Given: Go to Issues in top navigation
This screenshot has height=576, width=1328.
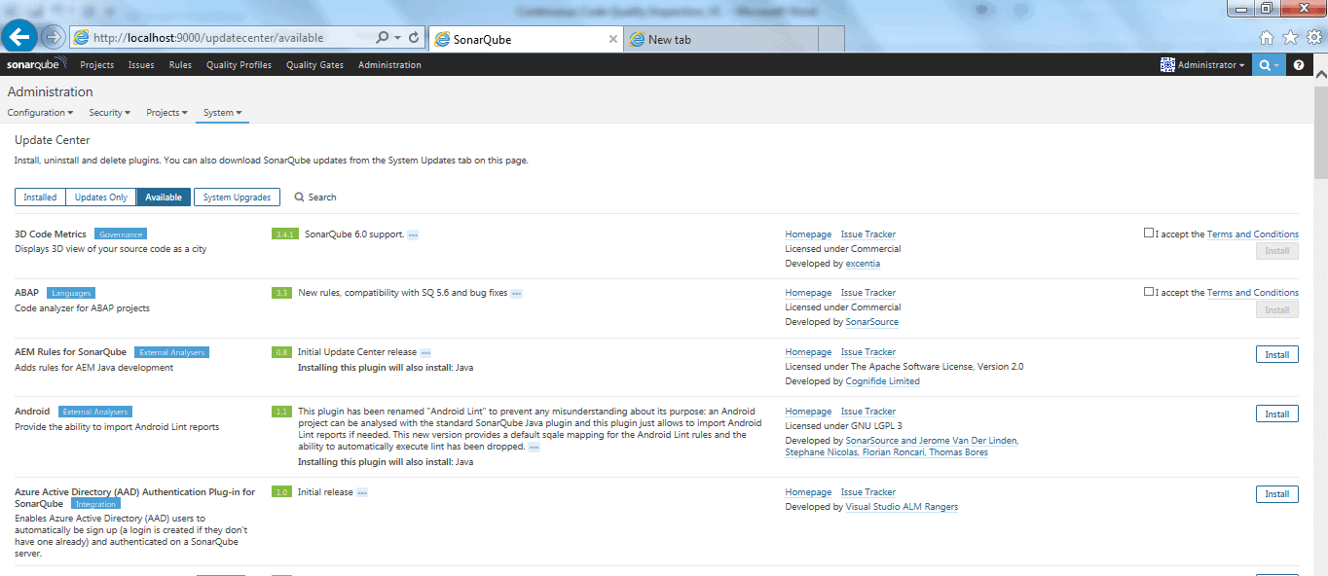Looking at the screenshot, I should click(x=141, y=65).
